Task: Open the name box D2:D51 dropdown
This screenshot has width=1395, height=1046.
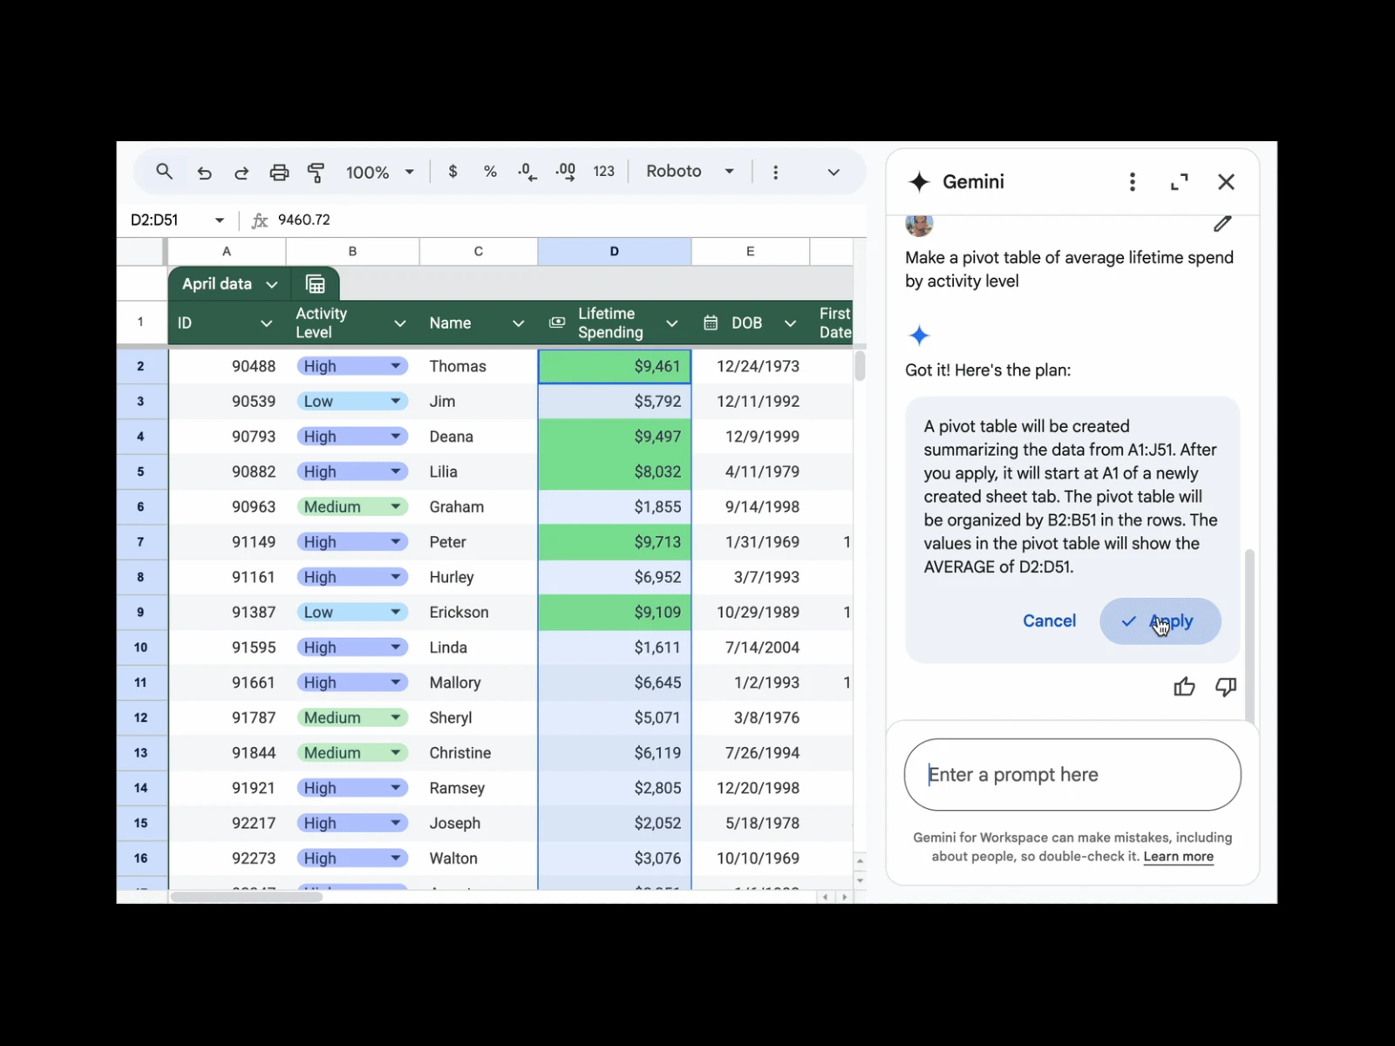Action: click(220, 221)
